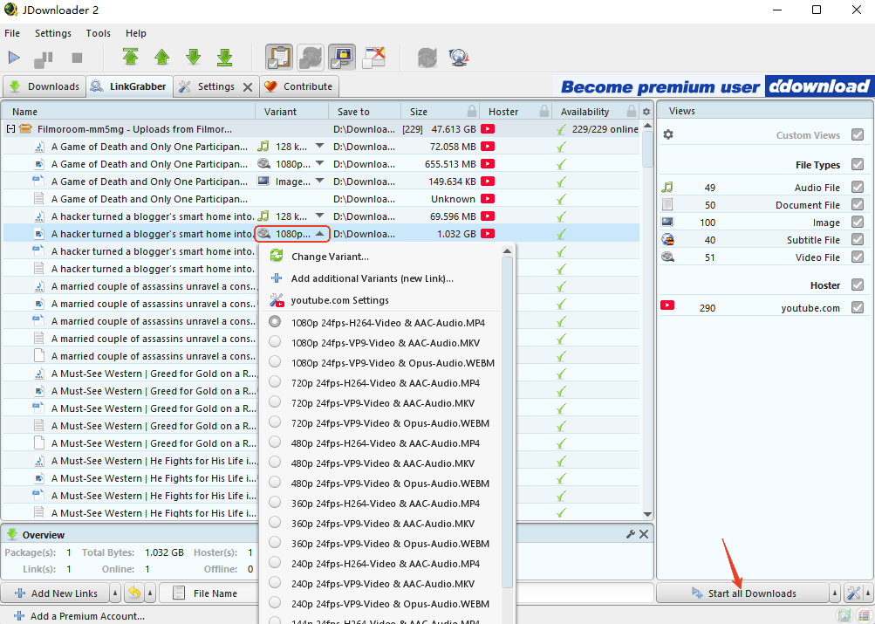875x624 pixels.
Task: Toggle the clipboard observer toolbar icon
Action: tap(279, 58)
